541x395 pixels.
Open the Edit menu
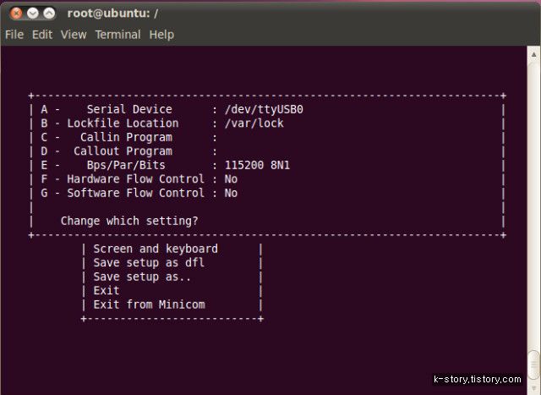pyautogui.click(x=42, y=35)
